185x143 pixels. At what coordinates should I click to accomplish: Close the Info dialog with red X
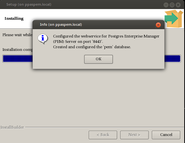coord(158,25)
